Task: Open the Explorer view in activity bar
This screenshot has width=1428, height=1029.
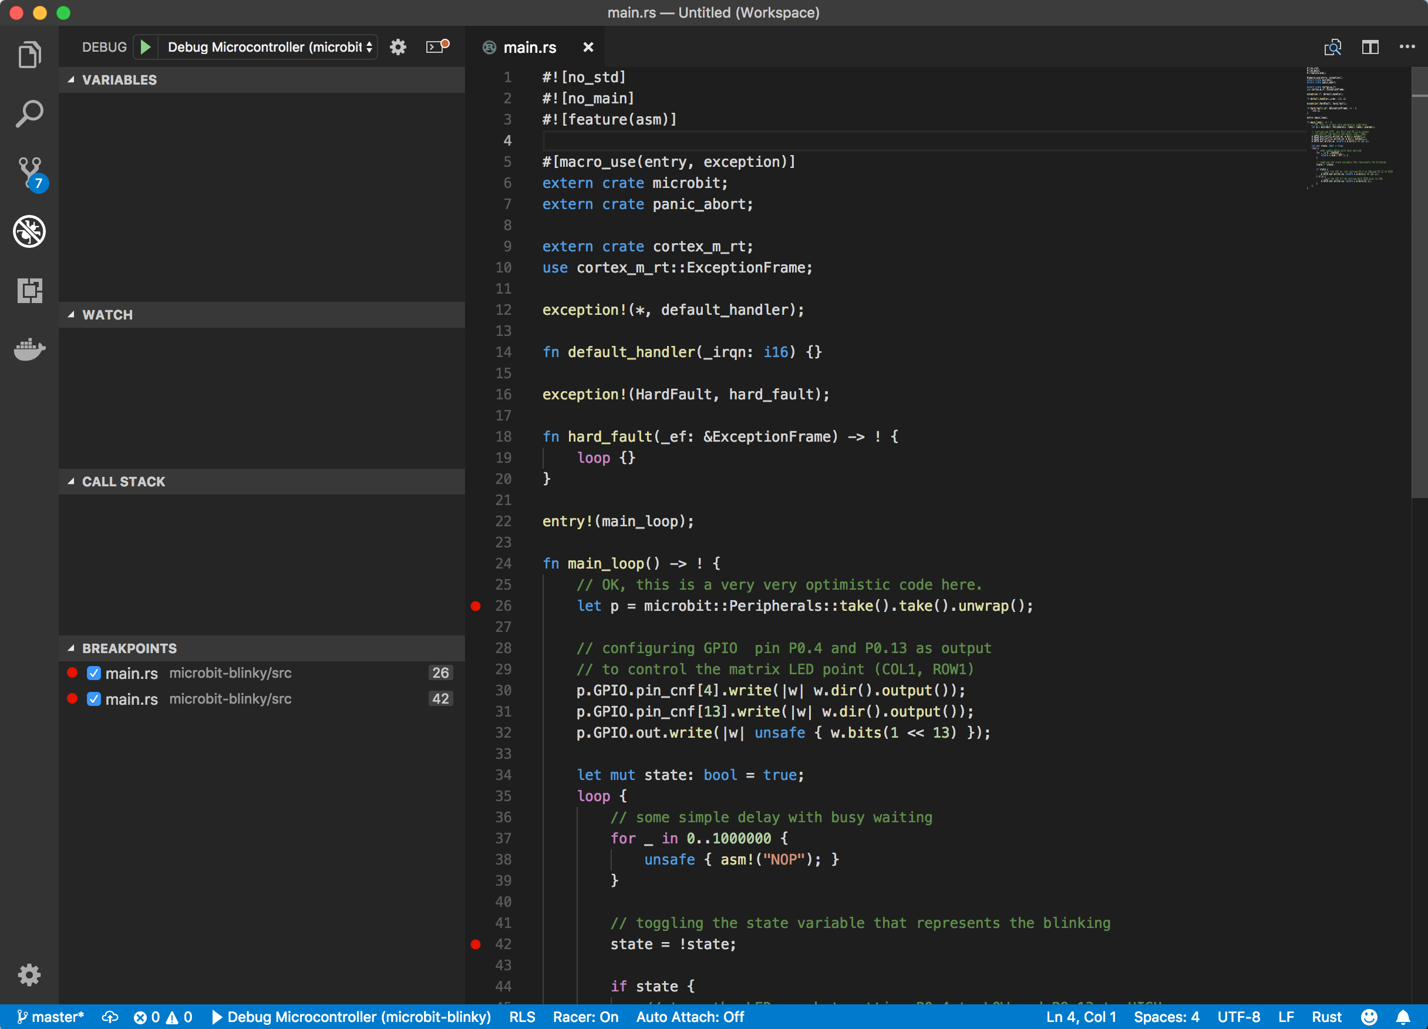Action: coord(29,55)
